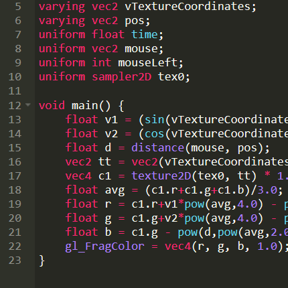Click the texture2D function call

161,175
